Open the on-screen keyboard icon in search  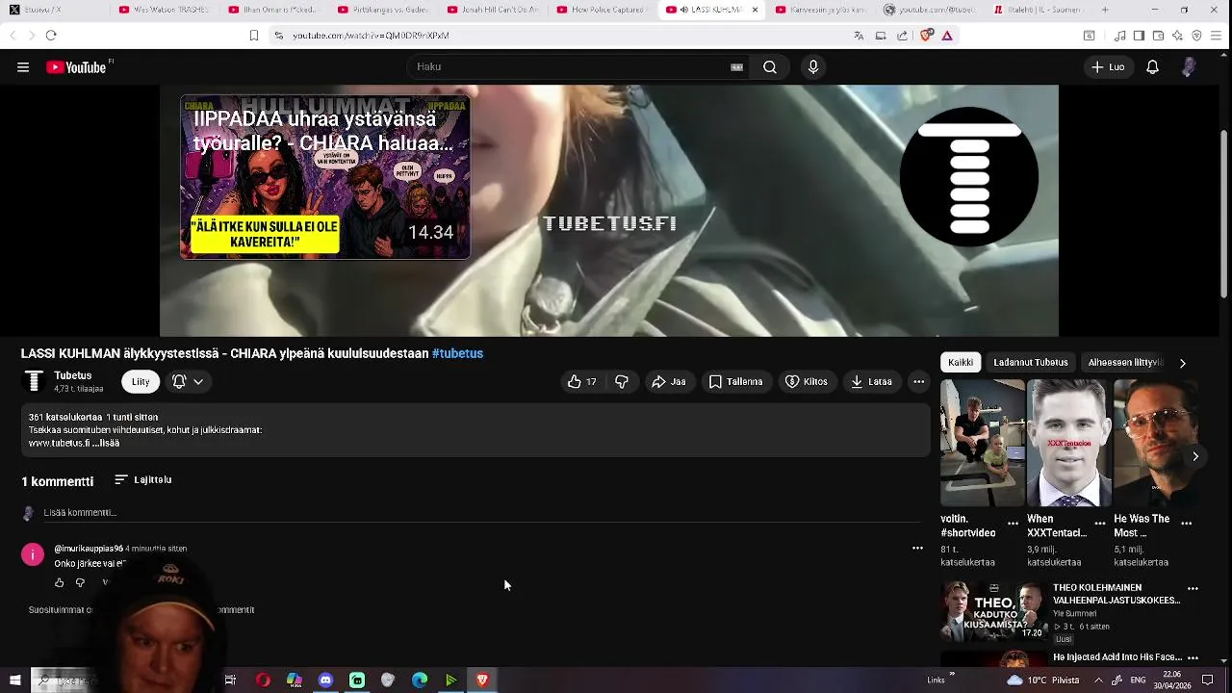pos(736,67)
